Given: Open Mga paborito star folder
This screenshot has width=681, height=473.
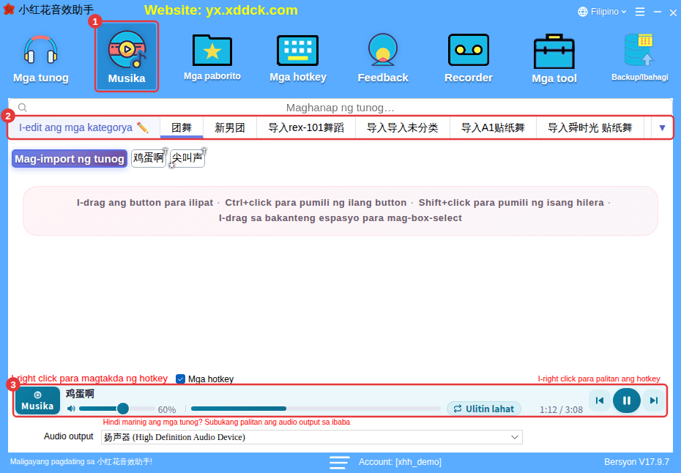Looking at the screenshot, I should coord(212,58).
